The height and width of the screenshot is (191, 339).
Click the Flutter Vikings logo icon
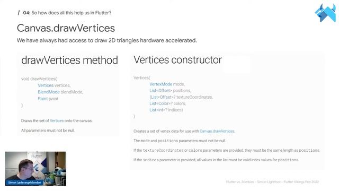326,13
